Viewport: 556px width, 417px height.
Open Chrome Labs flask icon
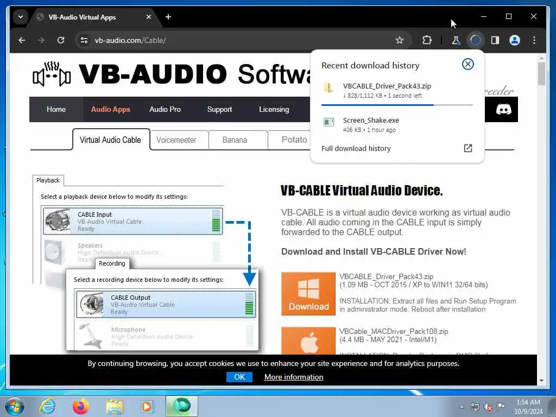456,40
